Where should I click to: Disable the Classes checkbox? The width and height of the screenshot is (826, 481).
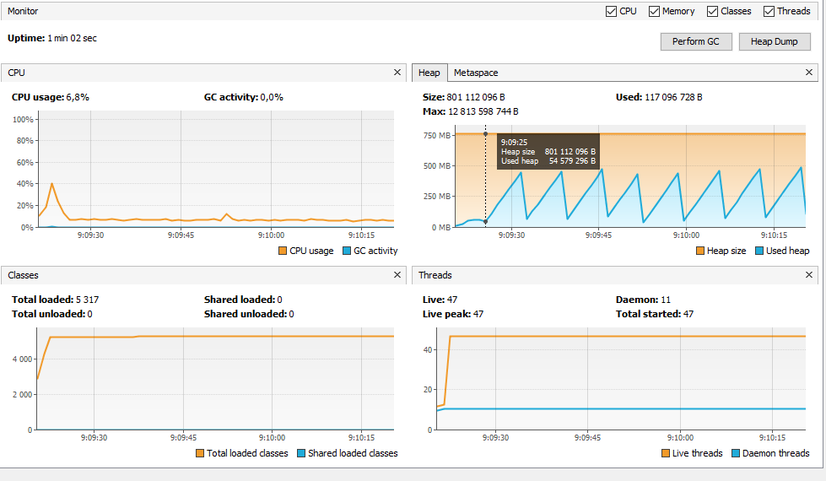click(712, 11)
